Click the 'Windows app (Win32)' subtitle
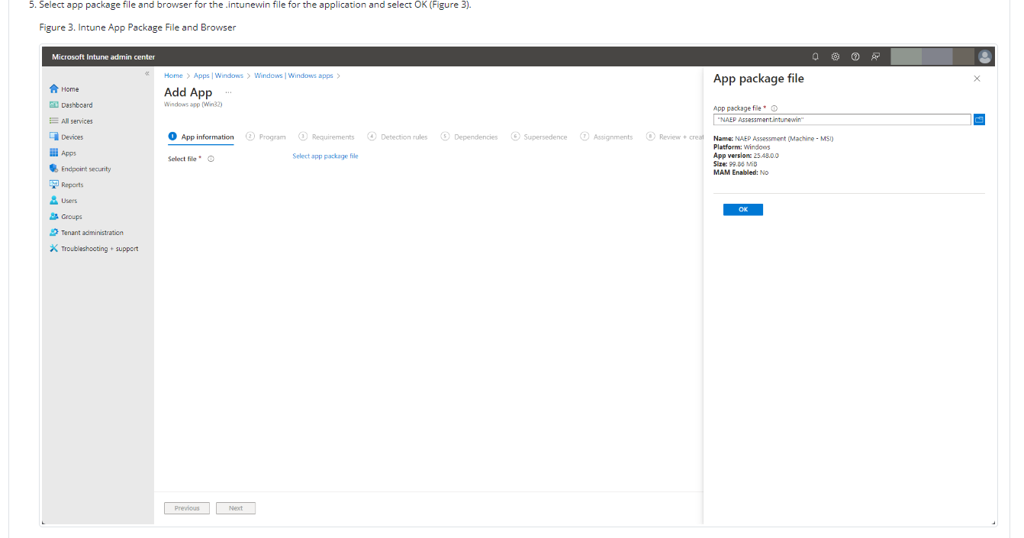 click(193, 104)
